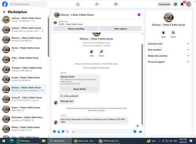196x144 pixels.
Task: Click the ENG language indicator
Action: click(175, 141)
